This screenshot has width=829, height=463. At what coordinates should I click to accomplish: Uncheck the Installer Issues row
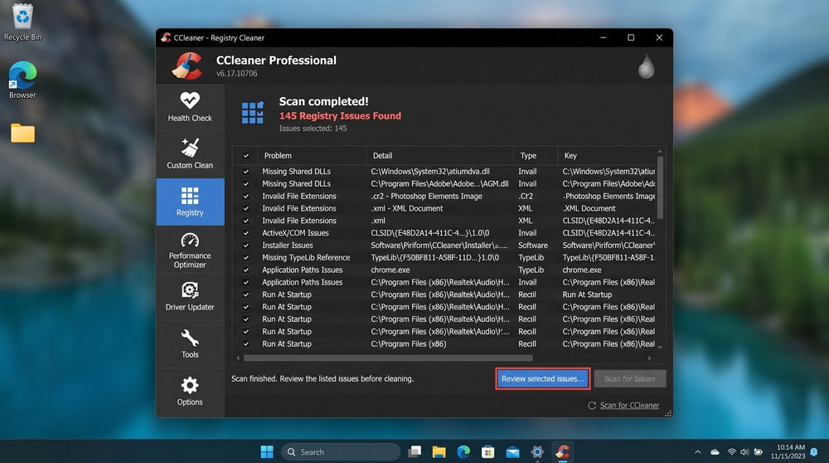[x=246, y=246]
